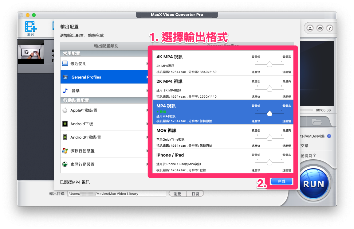Choose the MOV 視訊 profile
Viewport: 354px width, 229px height.
pyautogui.click(x=223, y=137)
